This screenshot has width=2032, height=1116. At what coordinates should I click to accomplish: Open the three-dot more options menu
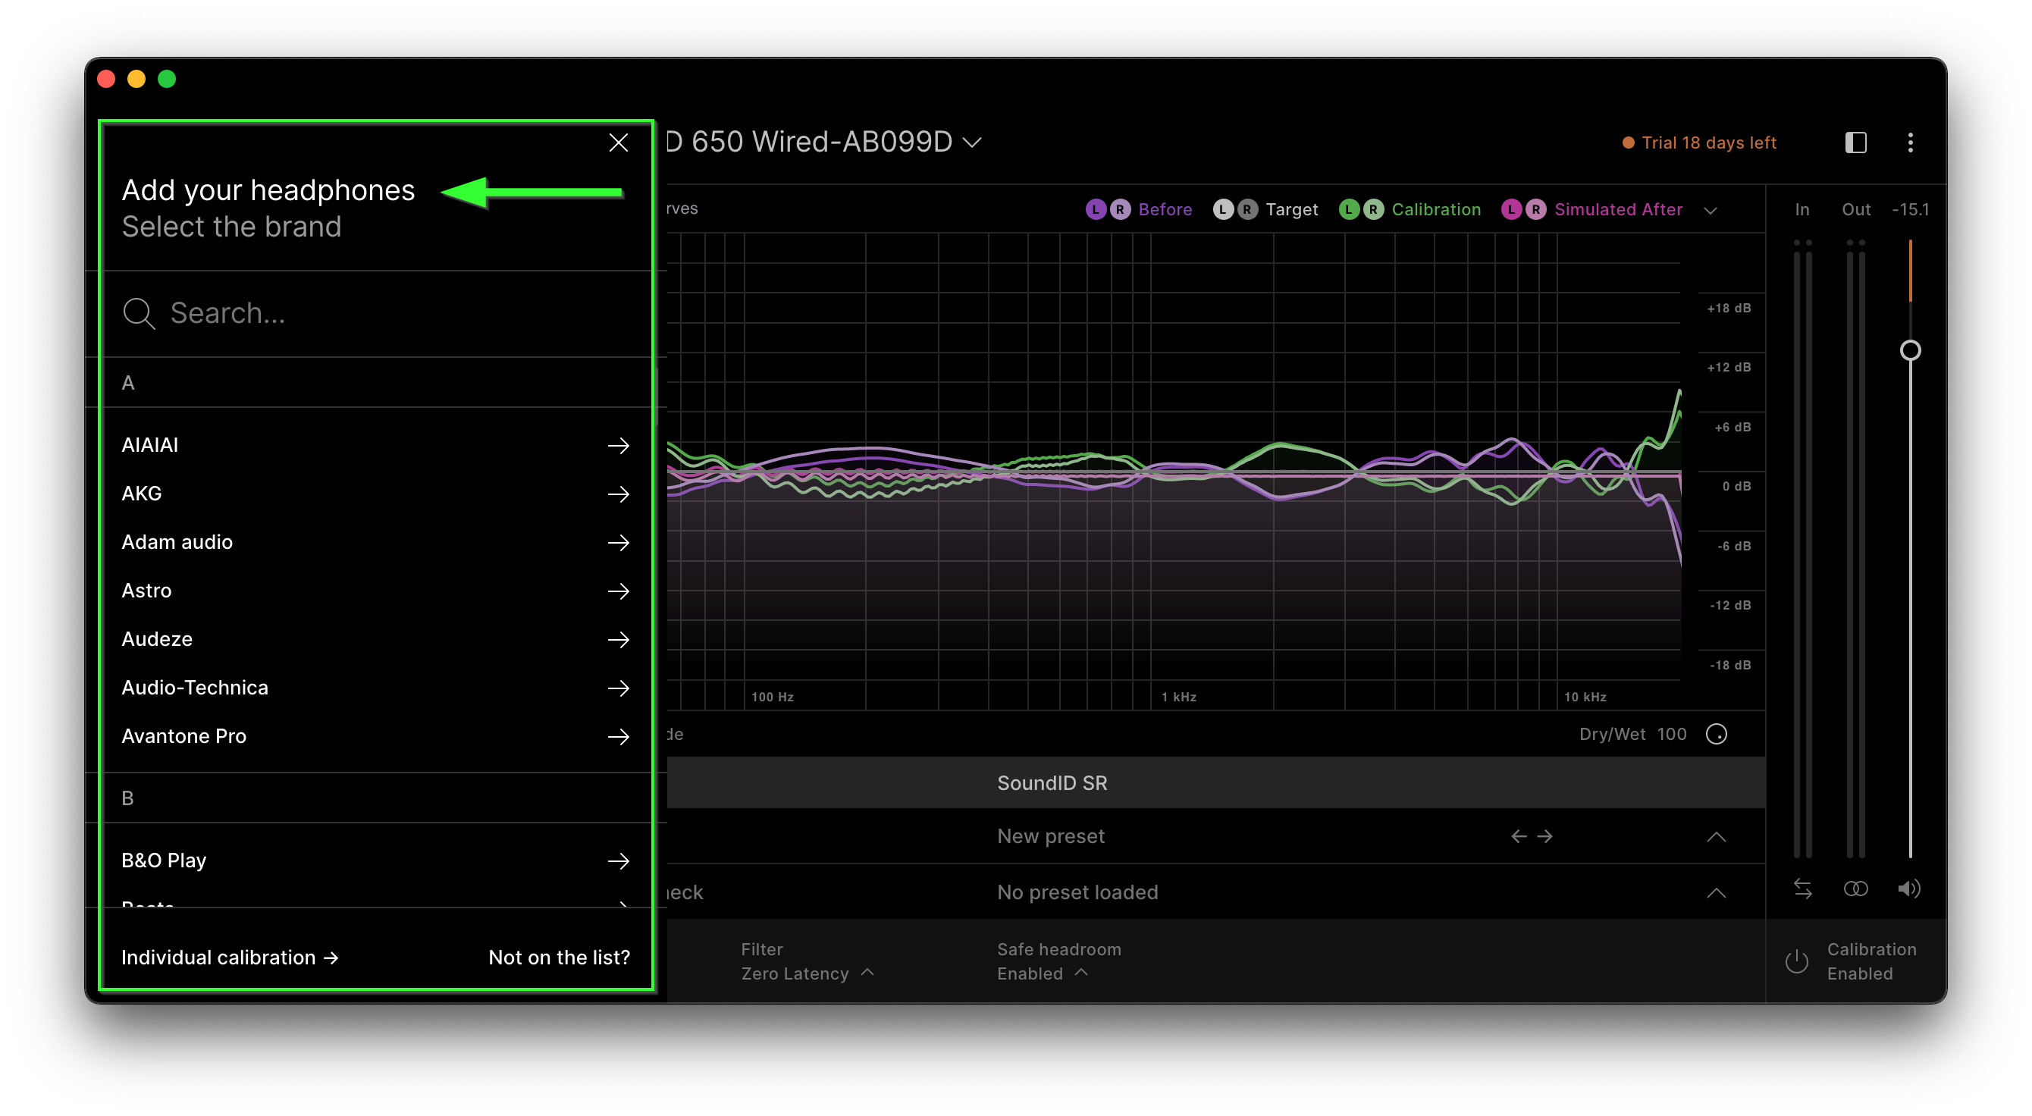tap(1910, 143)
